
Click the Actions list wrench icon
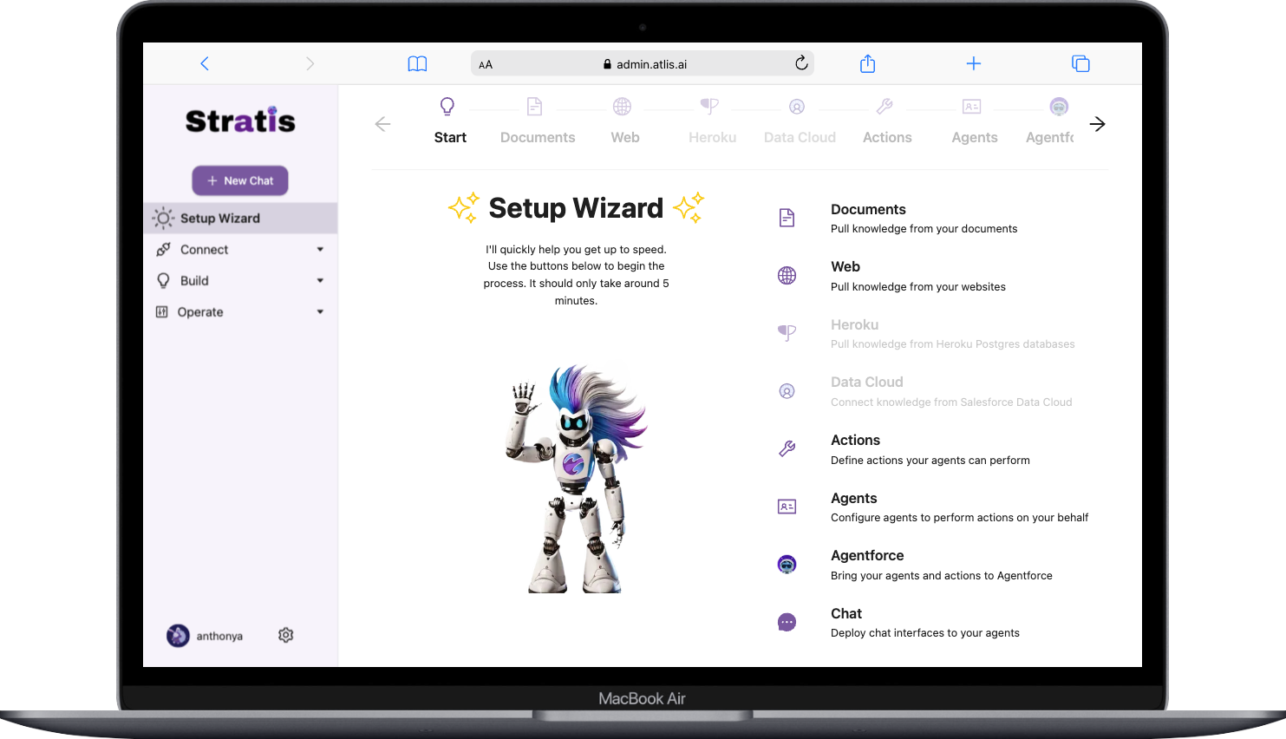[787, 448]
